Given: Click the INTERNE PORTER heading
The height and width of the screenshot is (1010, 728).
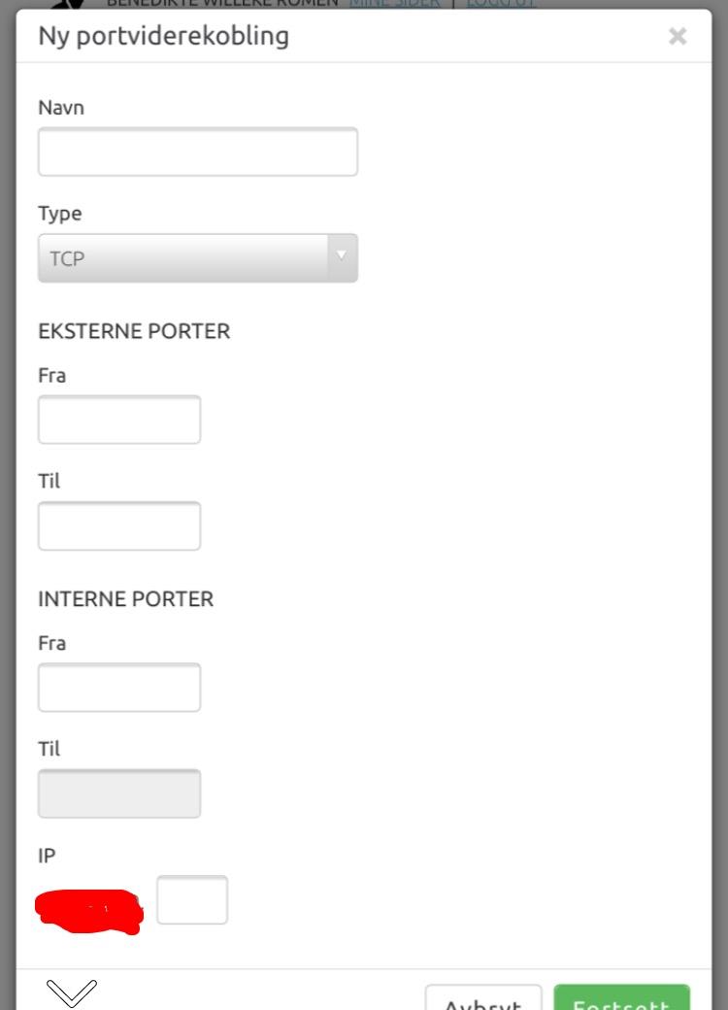Looking at the screenshot, I should pos(125,599).
